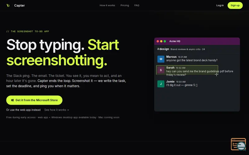The height and width of the screenshot is (155, 249).
Task: Click 'Or use the web app instead'
Action: coord(23,110)
